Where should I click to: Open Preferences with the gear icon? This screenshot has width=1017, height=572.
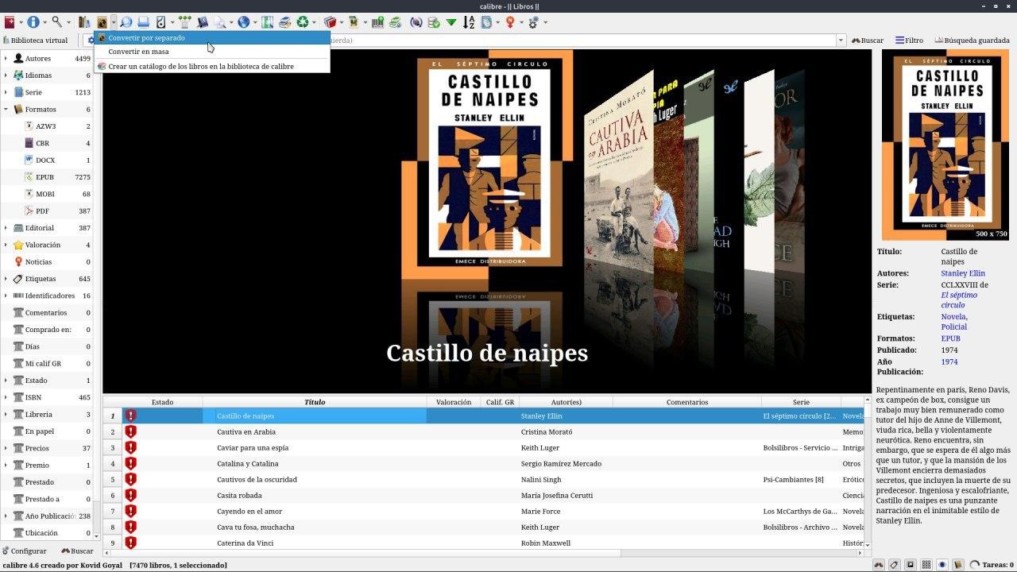[x=533, y=22]
